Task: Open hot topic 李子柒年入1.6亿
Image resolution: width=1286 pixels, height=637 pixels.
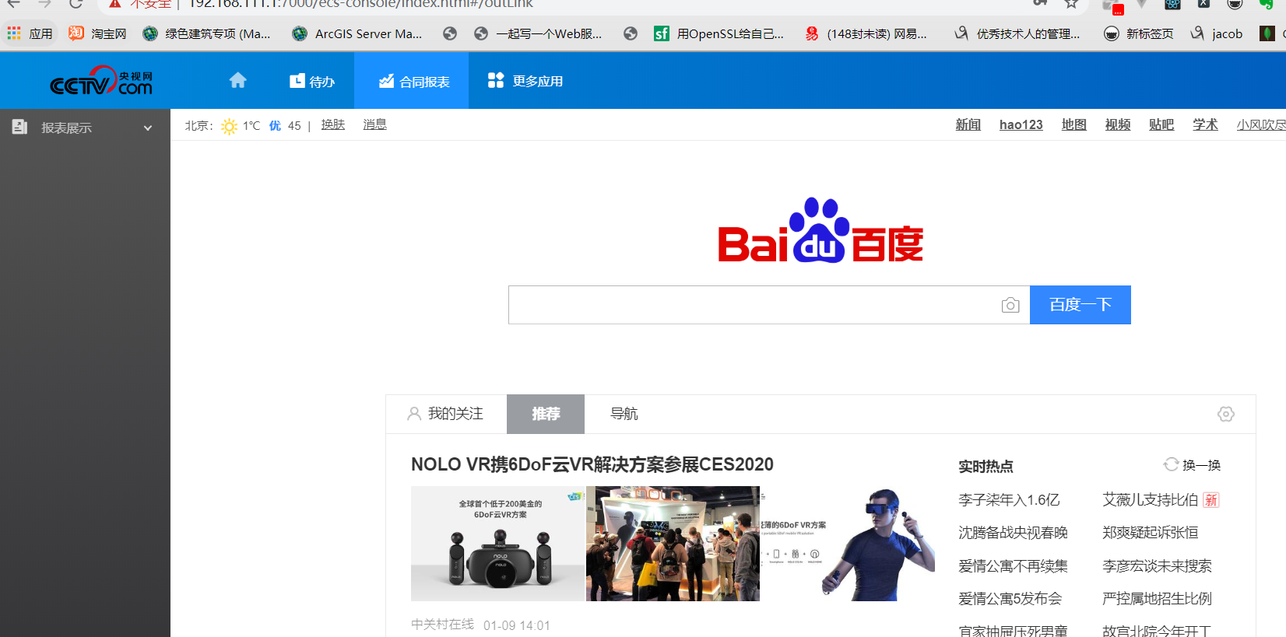Action: (x=1010, y=500)
